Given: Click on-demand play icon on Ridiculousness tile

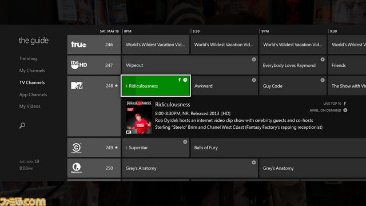Looking at the screenshot, I should (185, 80).
